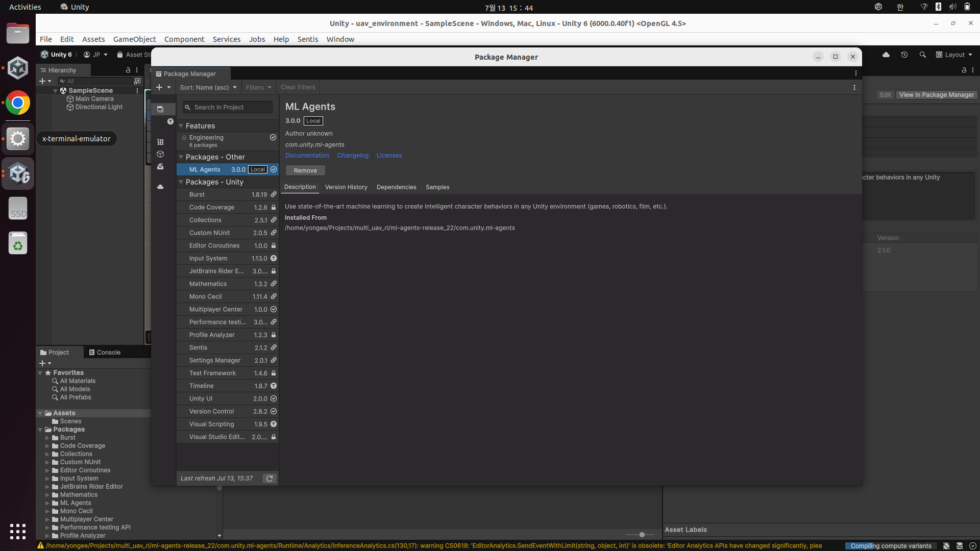Open the Sort: Name (asc) dropdown
980x551 pixels.
208,87
